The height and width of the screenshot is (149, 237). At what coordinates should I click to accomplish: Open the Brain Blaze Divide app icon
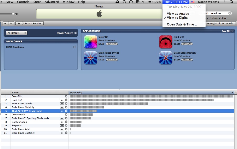tap(91, 58)
